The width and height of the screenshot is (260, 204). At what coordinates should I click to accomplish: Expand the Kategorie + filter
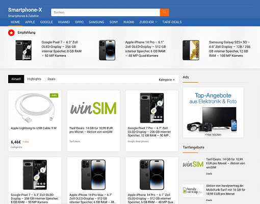167,80
